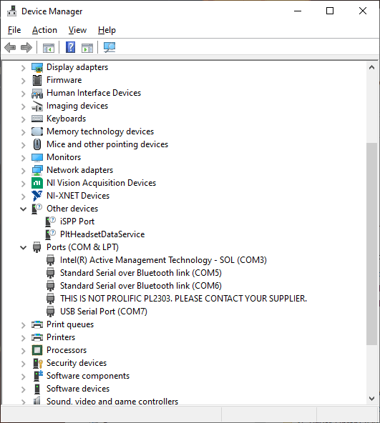Click the Human Interface Devices icon
Viewport: 380px width, 423px height.
pos(37,94)
